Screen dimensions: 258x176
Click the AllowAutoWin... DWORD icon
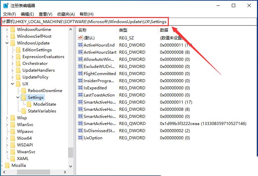[80, 59]
